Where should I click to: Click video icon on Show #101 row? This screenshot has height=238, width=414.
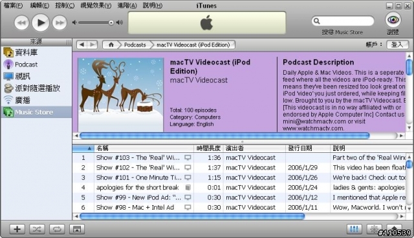click(x=188, y=178)
